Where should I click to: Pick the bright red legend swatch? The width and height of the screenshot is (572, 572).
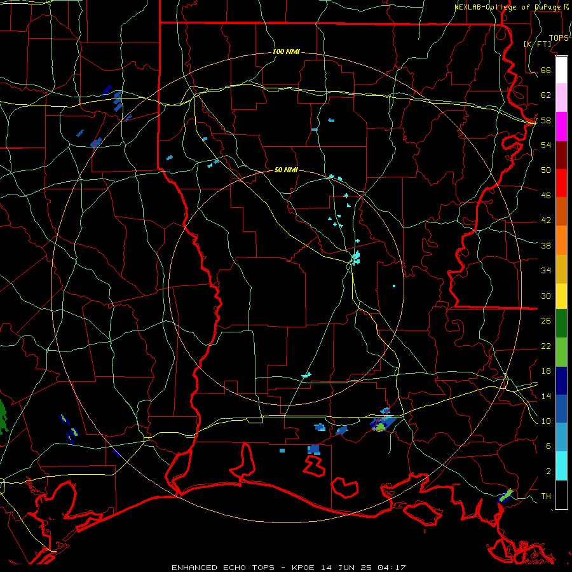[x=561, y=183]
